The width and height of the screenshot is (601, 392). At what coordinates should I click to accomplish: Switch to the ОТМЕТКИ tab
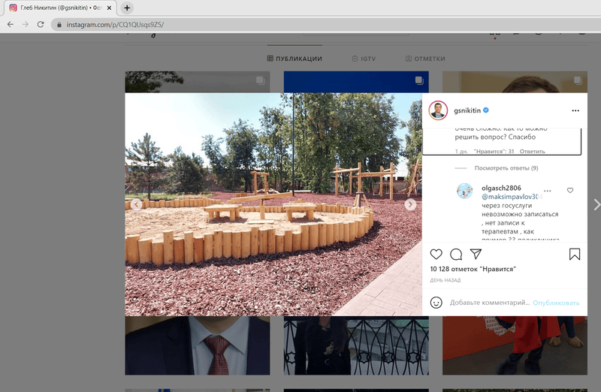coord(425,59)
